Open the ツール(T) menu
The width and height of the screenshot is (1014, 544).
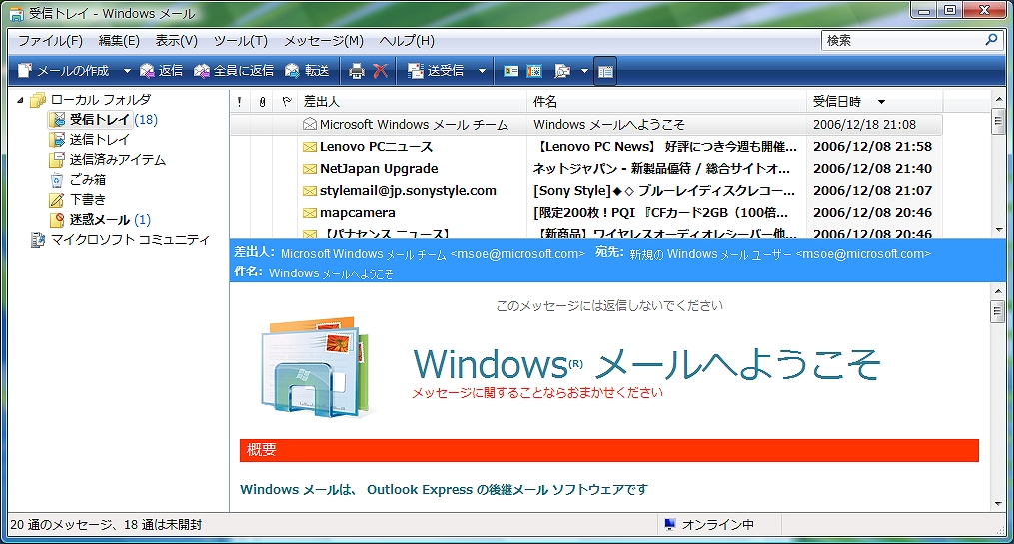tap(240, 41)
